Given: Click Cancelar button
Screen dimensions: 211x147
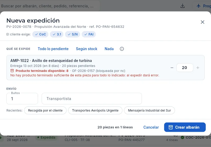Looking at the screenshot, I should click(x=151, y=127).
